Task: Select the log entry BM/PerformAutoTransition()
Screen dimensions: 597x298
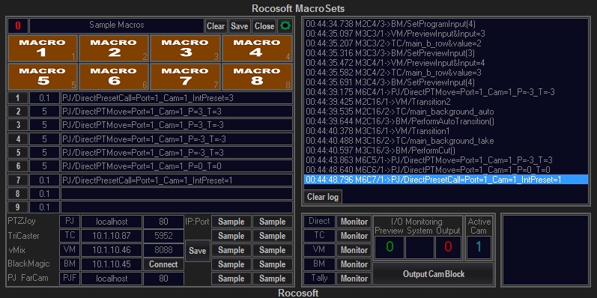Action: coord(400,121)
